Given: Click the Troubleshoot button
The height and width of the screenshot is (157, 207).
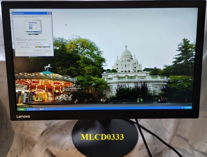Looking at the screenshot, I should 39,50.
